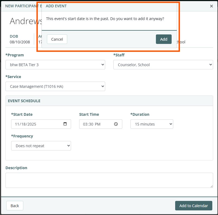
Task: Click the Add button in Add Event dialog
Action: tap(164, 39)
